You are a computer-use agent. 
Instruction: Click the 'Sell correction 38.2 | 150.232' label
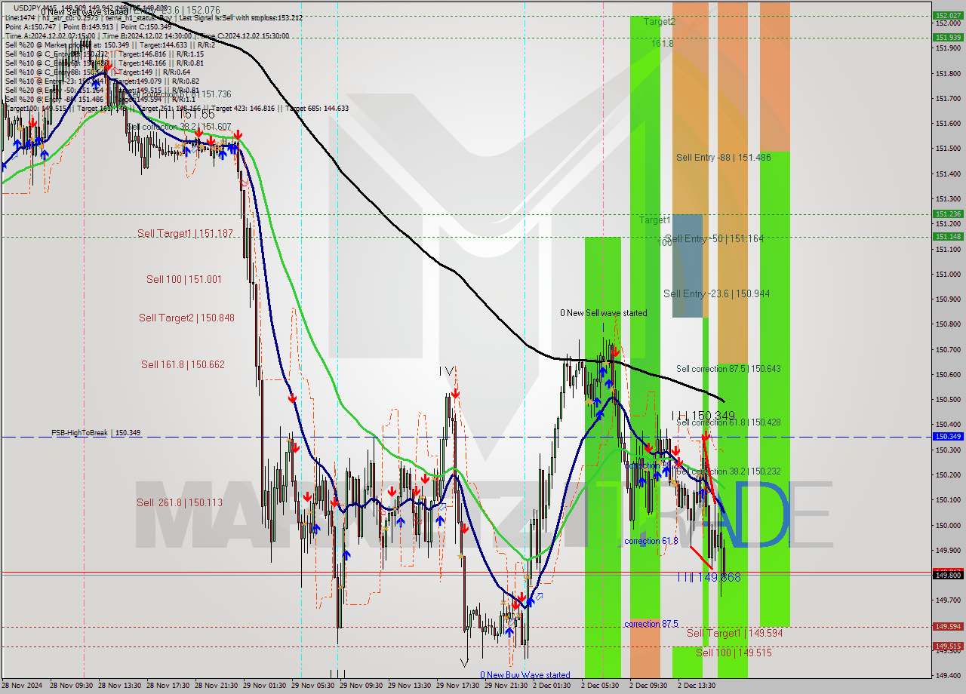pyautogui.click(x=728, y=471)
